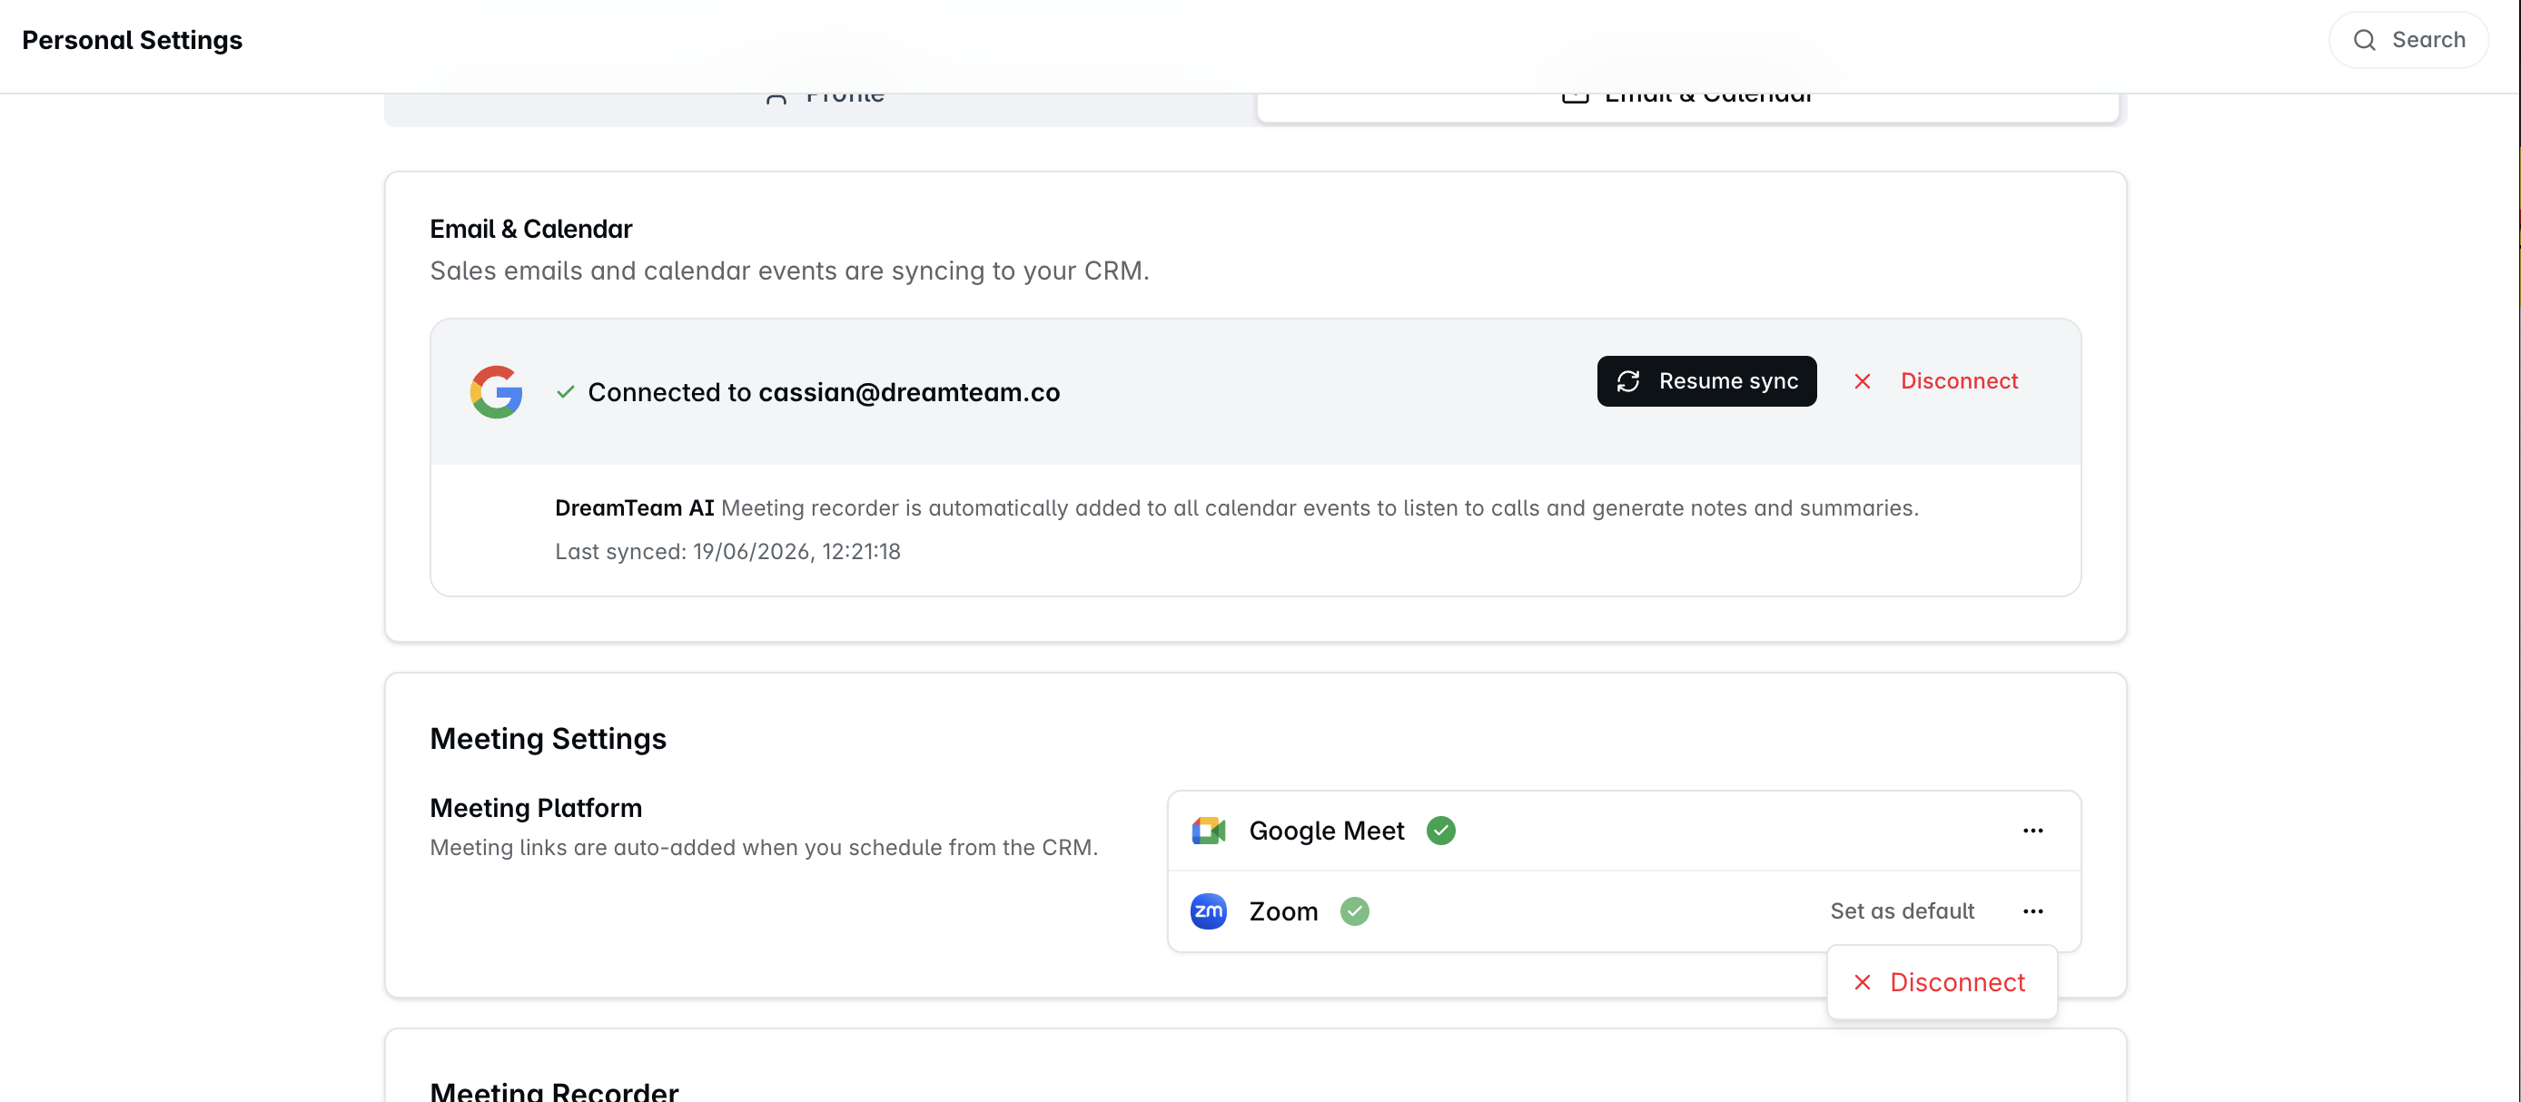
Task: Click the Meeting Platform label
Action: point(535,808)
